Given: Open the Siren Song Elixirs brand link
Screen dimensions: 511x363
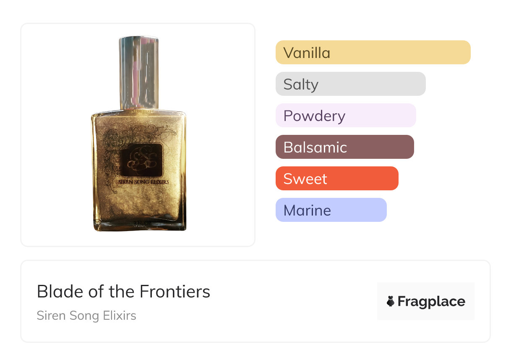Looking at the screenshot, I should [86, 316].
